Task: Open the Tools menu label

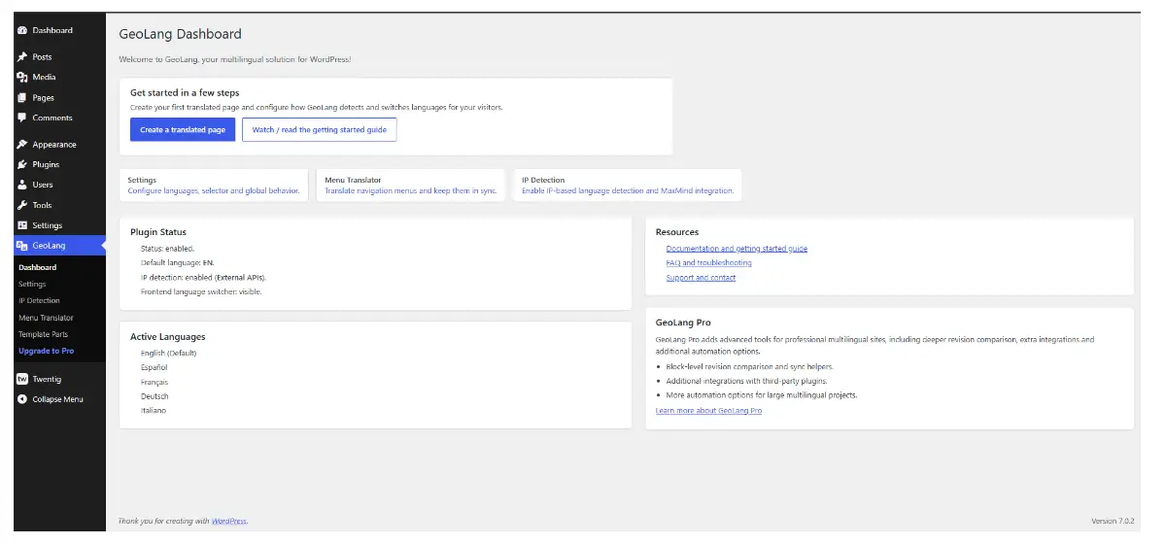Action: (x=42, y=206)
